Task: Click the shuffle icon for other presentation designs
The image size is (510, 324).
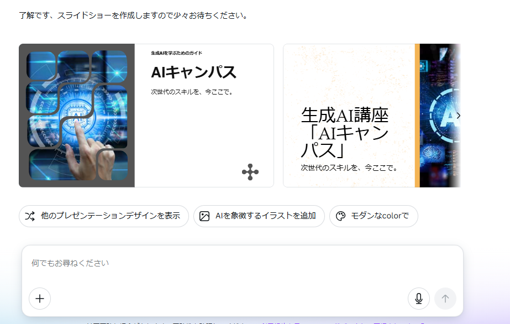Action: pos(30,216)
